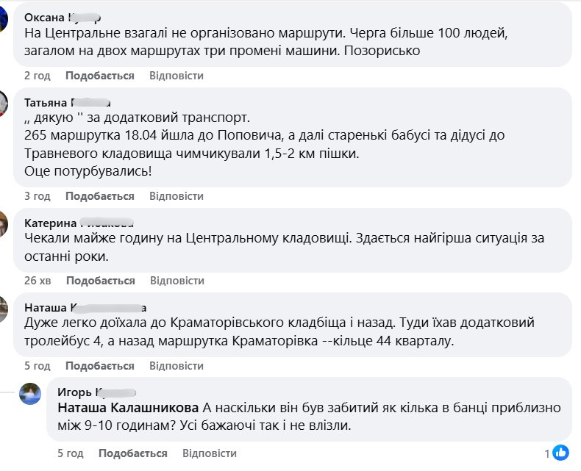Reply to Татьяна's comment
Screen dimensions: 581x471
tap(177, 196)
